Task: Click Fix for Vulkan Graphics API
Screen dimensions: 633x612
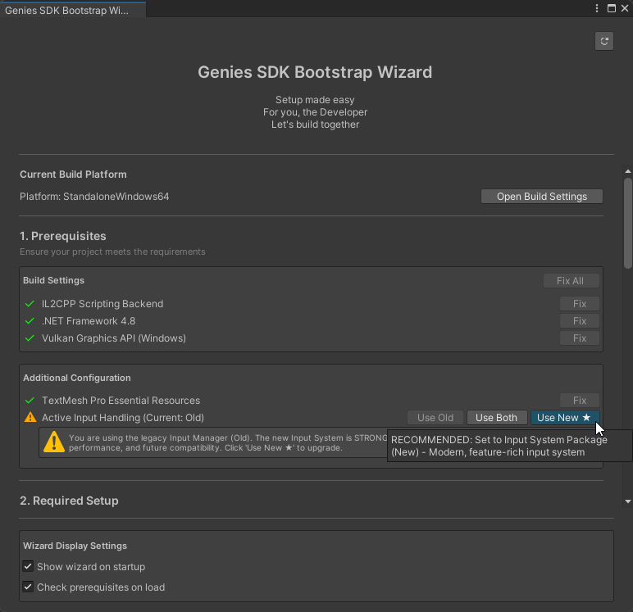Action: (x=580, y=338)
